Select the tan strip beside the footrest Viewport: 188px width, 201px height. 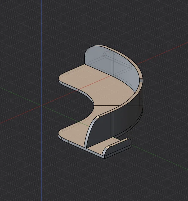point(100,145)
